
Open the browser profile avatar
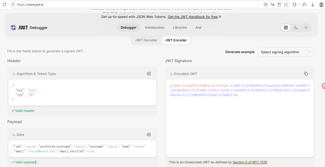tap(321, 4)
